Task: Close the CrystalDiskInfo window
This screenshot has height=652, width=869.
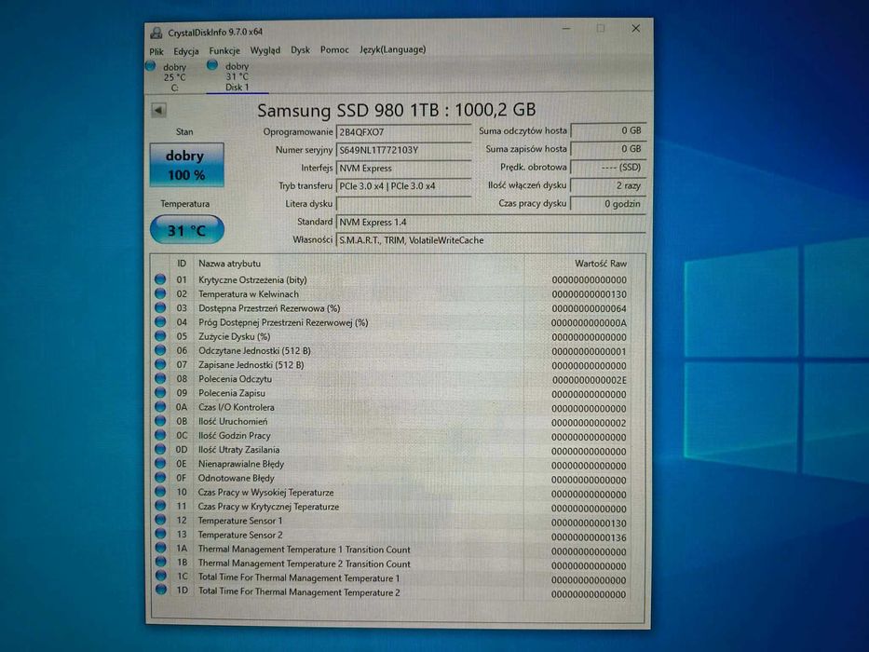Action: 635,28
